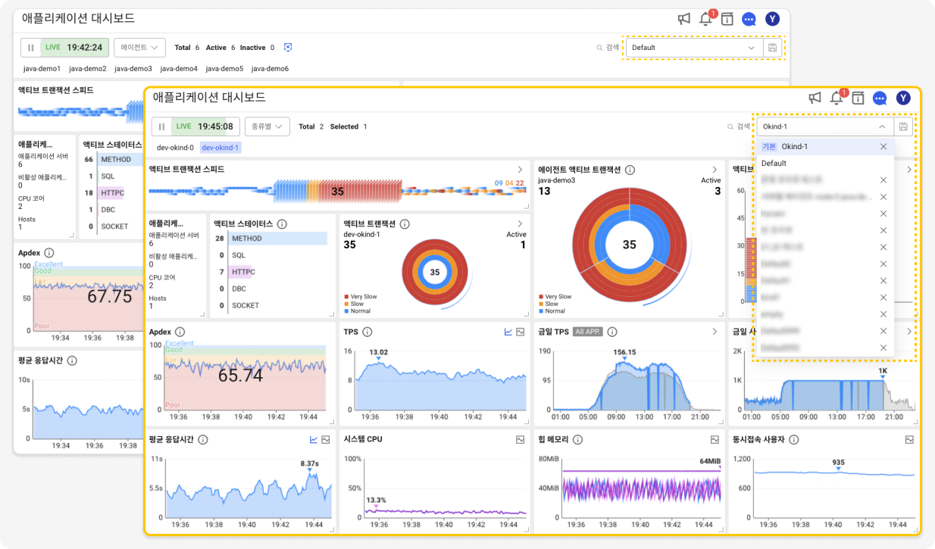Expand front 액티브 트랜잭션 스피드 widget arrow

click(x=520, y=170)
